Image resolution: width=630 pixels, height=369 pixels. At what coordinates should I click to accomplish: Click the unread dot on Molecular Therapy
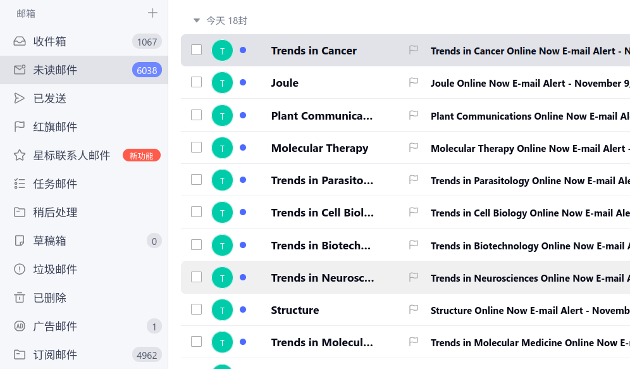(x=243, y=147)
